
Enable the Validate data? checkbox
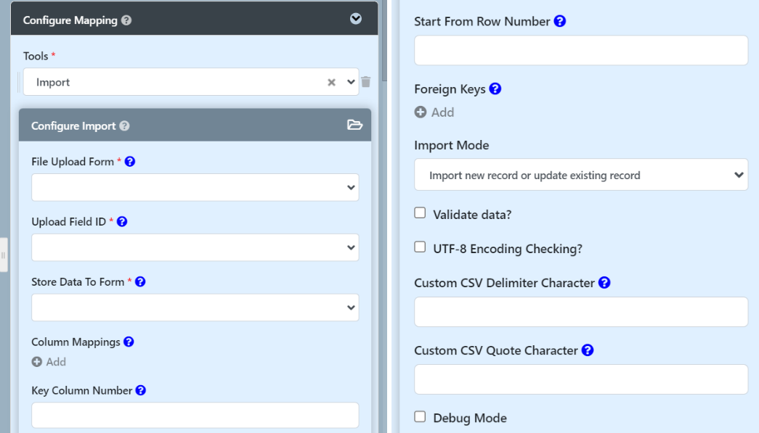(420, 213)
